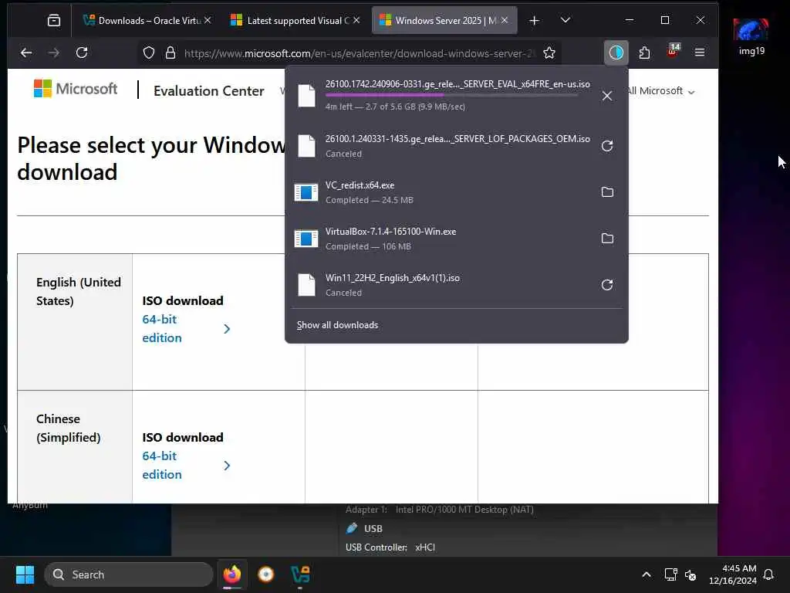The height and width of the screenshot is (593, 790).
Task: Open the uBlock extension icon with badge 14
Action: pyautogui.click(x=673, y=51)
